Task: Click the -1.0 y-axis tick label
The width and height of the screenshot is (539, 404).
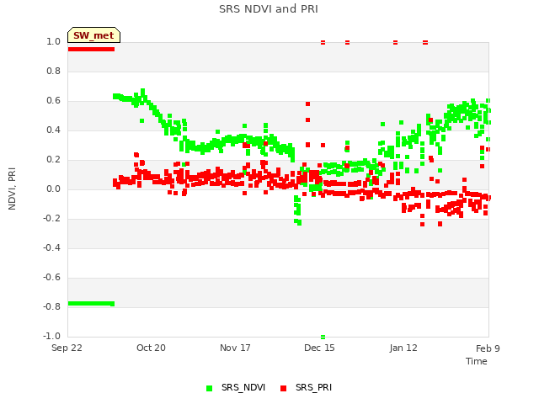Action: [51, 336]
